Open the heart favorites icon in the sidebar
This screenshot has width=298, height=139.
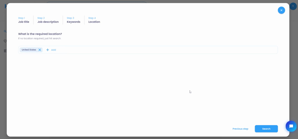pos(5,41)
